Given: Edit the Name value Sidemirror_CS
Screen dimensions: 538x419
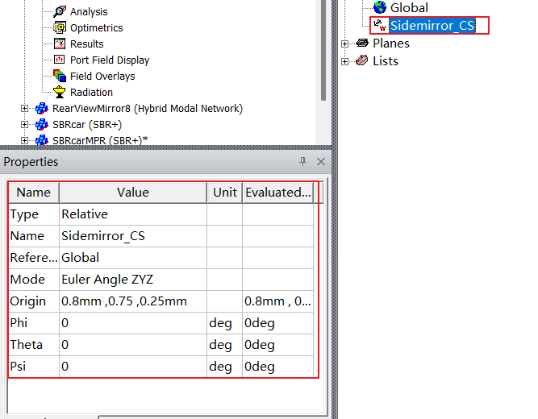Looking at the screenshot, I should point(133,236).
